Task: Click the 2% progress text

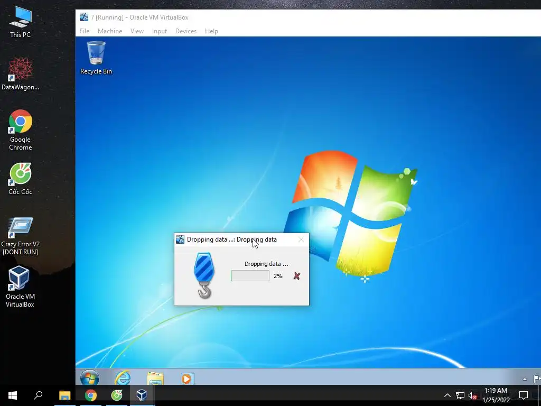Action: tap(278, 276)
